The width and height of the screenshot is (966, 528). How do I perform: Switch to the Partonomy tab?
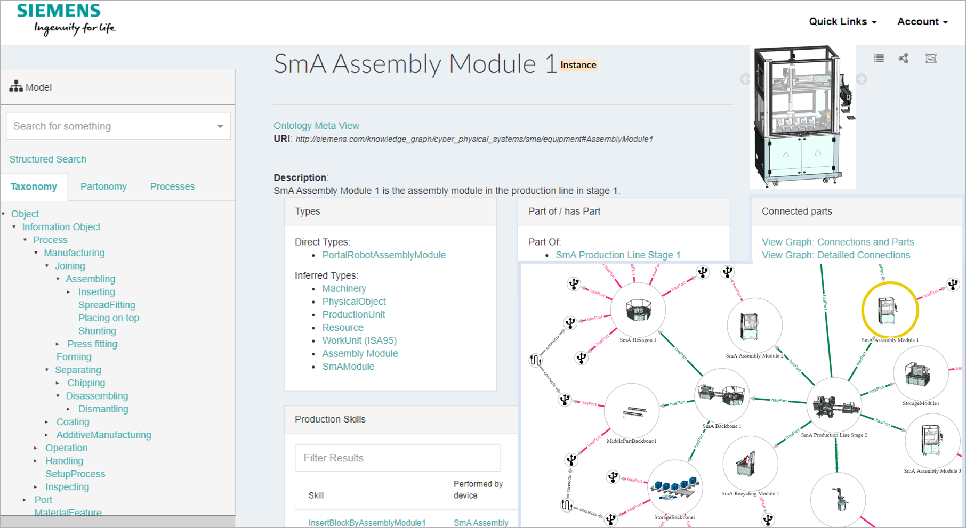pyautogui.click(x=103, y=186)
